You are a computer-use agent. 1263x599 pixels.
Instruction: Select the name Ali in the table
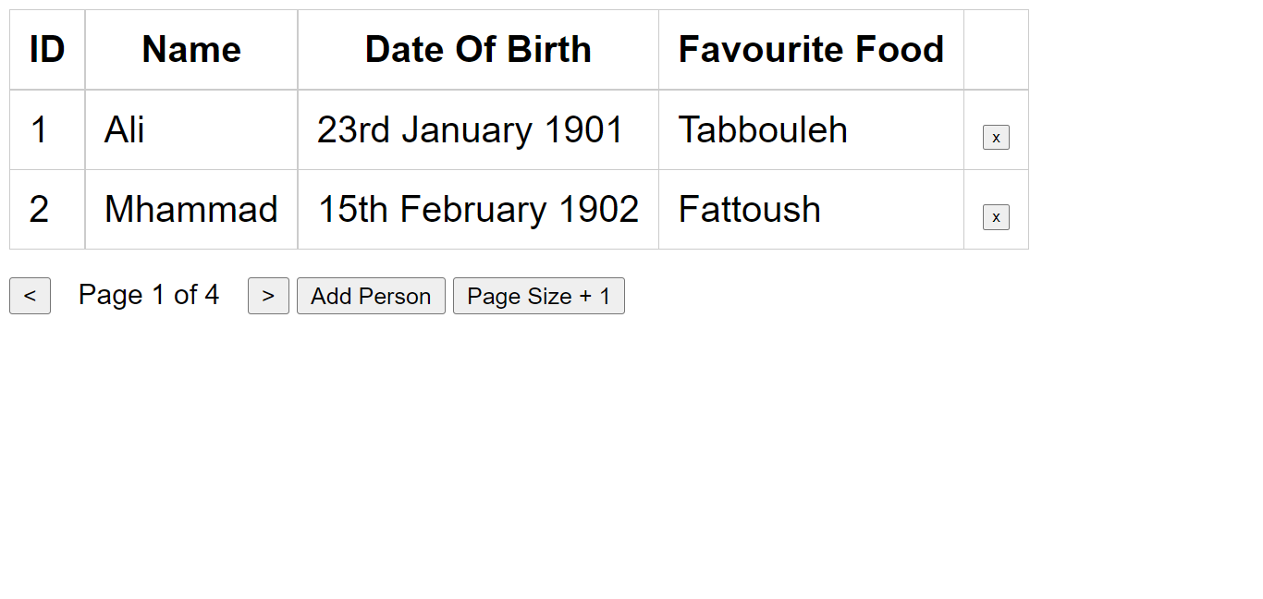[x=123, y=129]
